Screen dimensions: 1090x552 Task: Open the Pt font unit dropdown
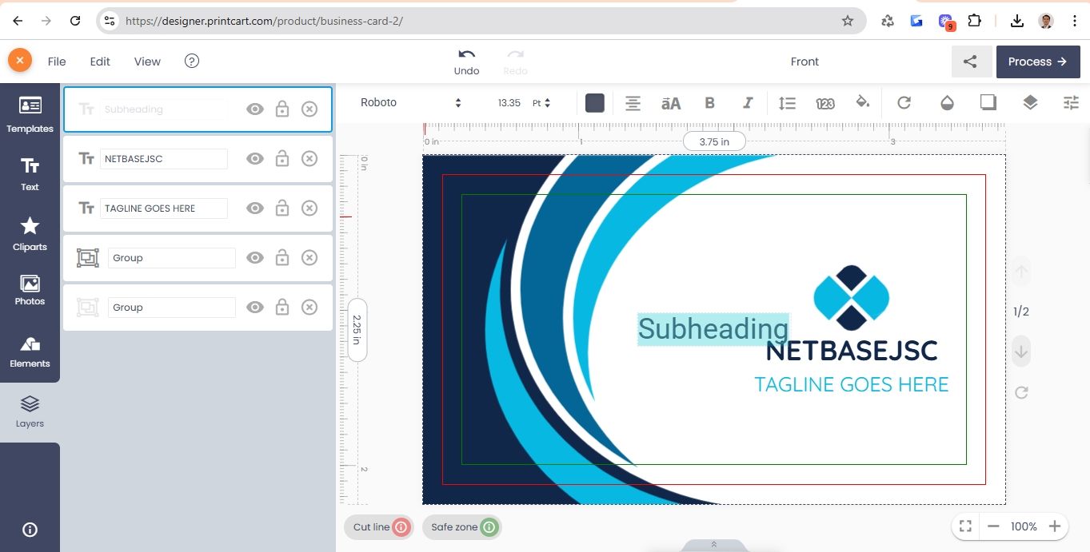coord(541,103)
